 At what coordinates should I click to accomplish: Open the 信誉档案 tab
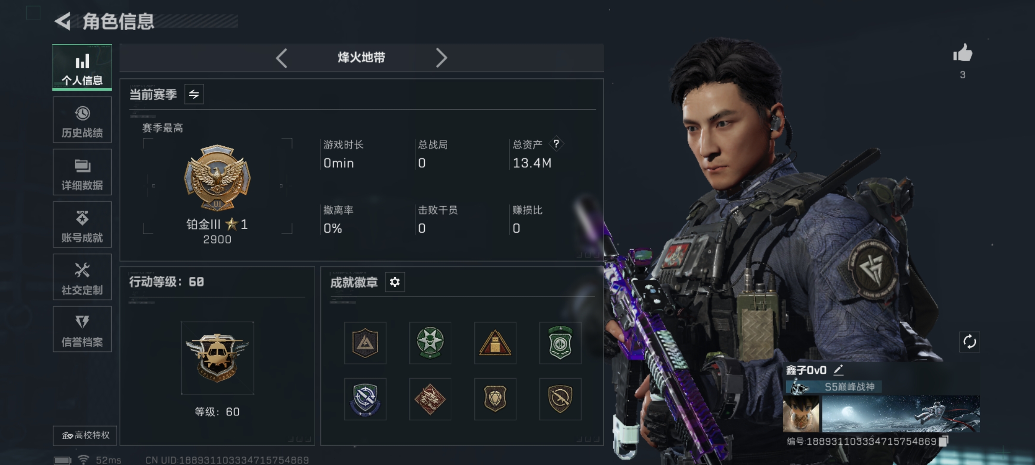(x=82, y=329)
